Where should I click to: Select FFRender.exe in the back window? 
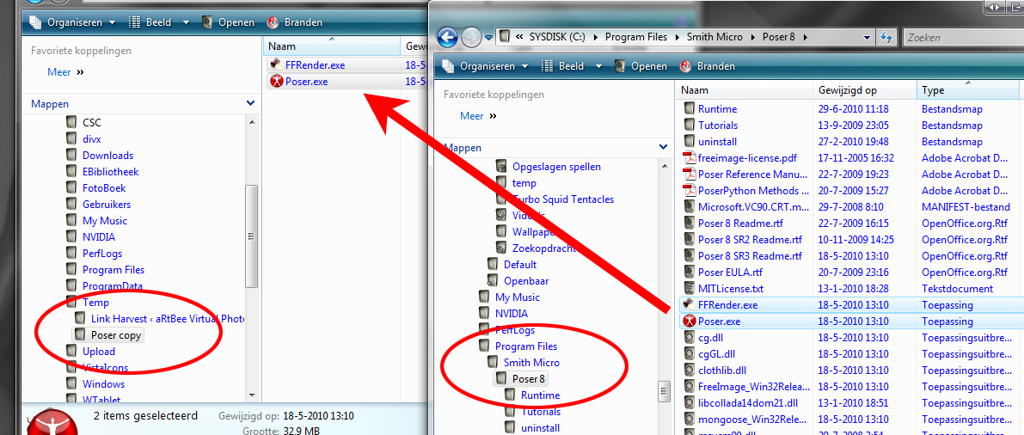click(315, 65)
